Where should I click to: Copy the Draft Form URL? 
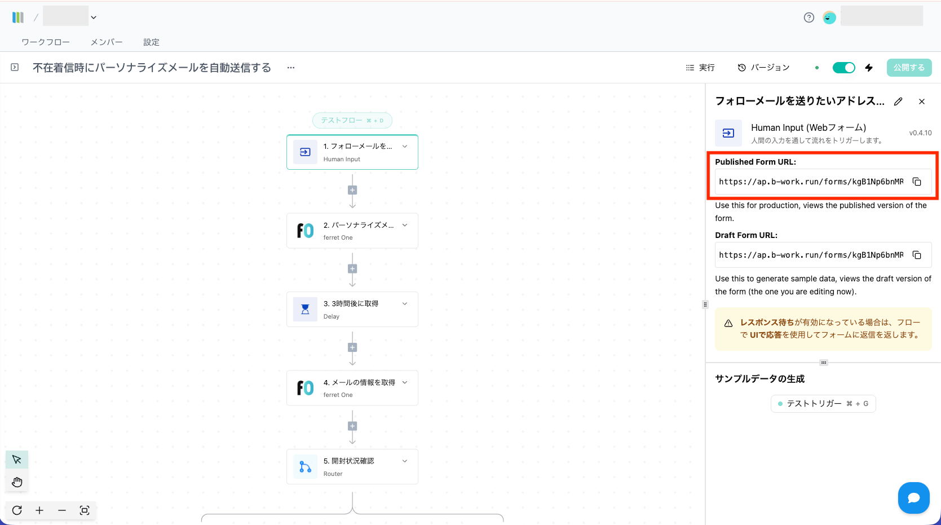[917, 255]
